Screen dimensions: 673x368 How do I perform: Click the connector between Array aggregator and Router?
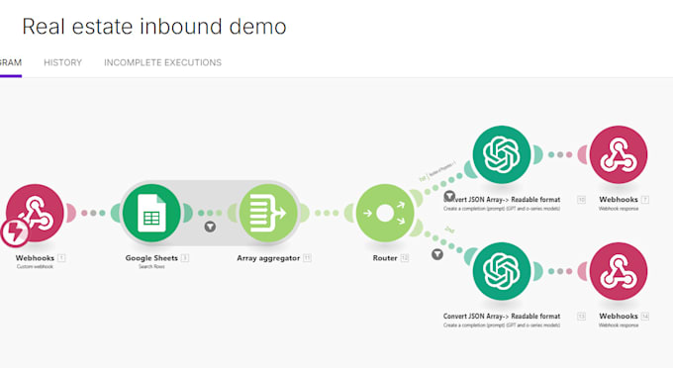click(327, 213)
